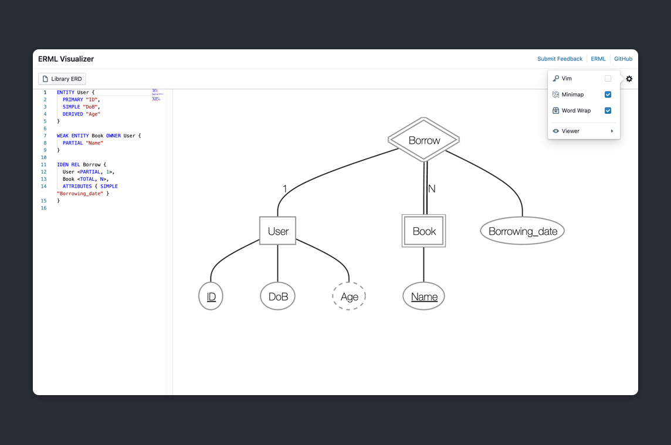Click the Book <TOTAL, N> code line

[x=86, y=179]
